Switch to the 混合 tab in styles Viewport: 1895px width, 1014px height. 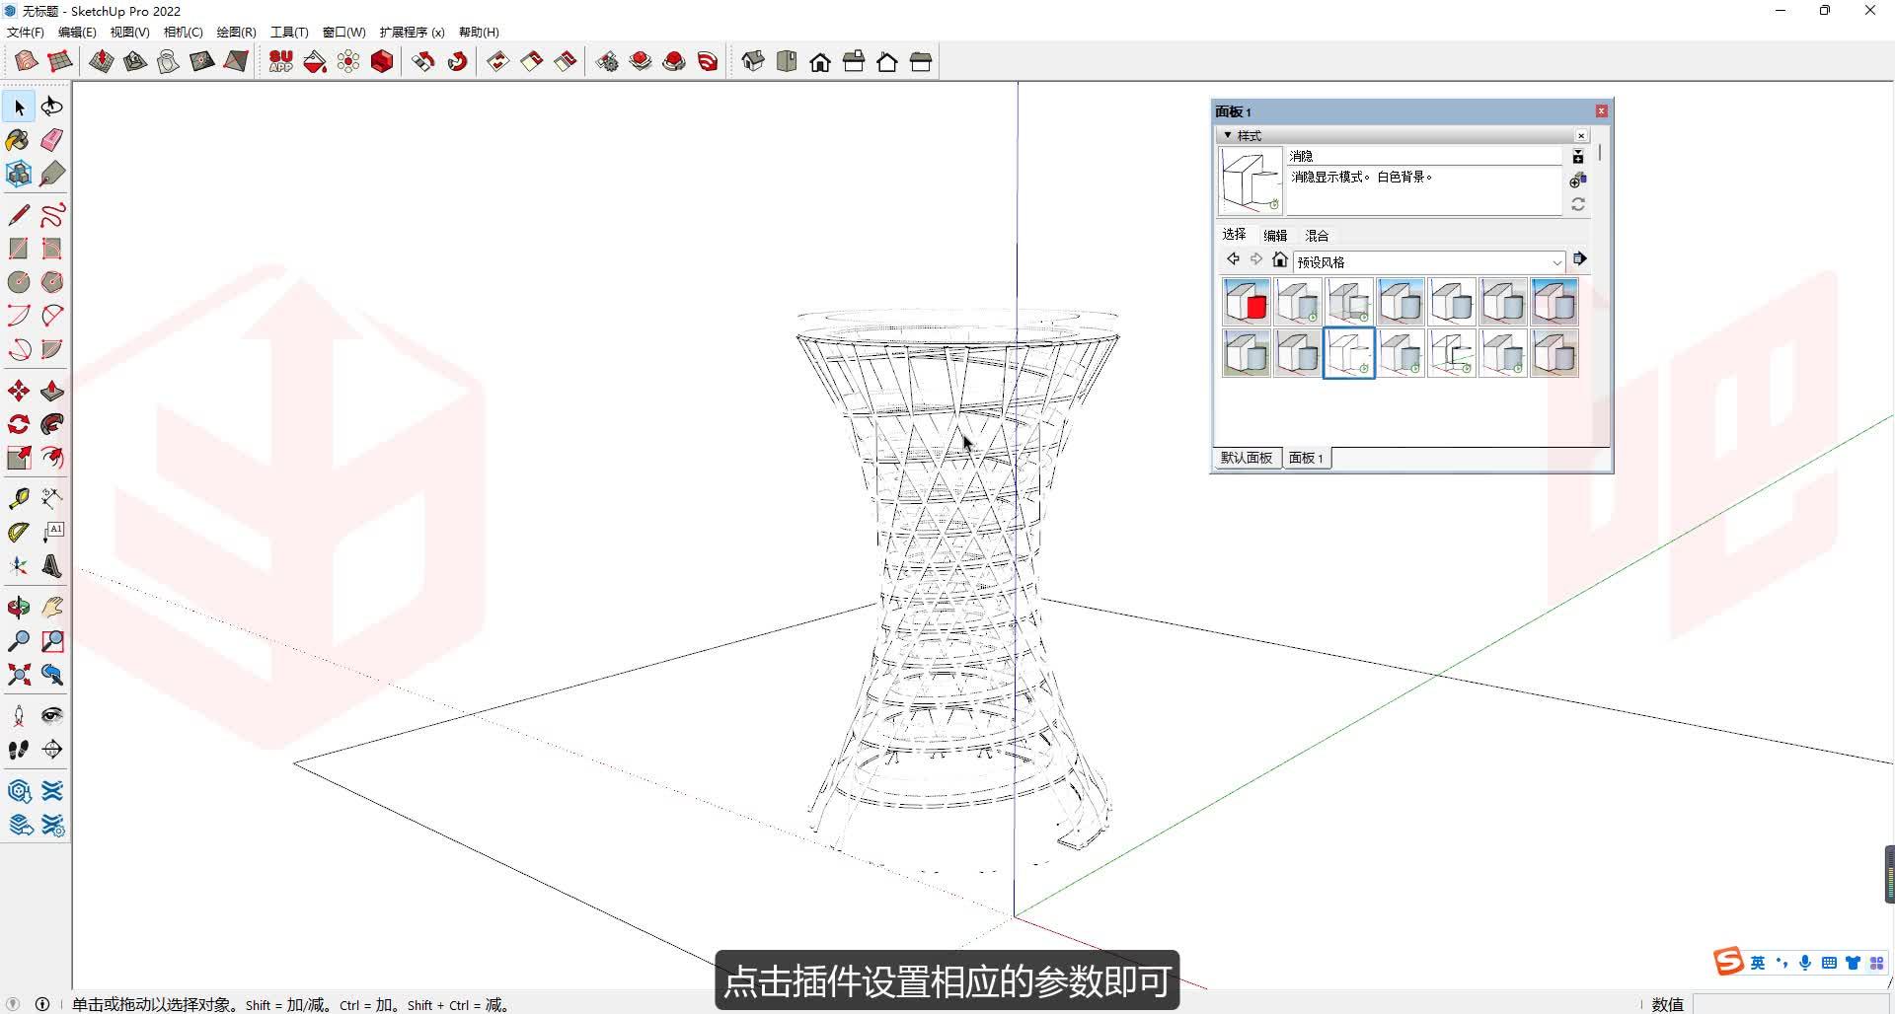pyautogui.click(x=1317, y=236)
